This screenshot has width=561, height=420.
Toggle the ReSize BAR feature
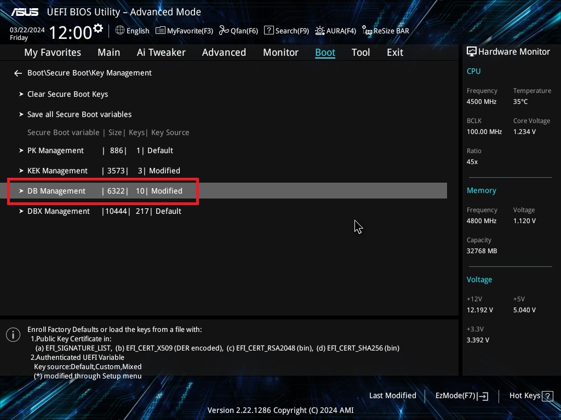[386, 31]
